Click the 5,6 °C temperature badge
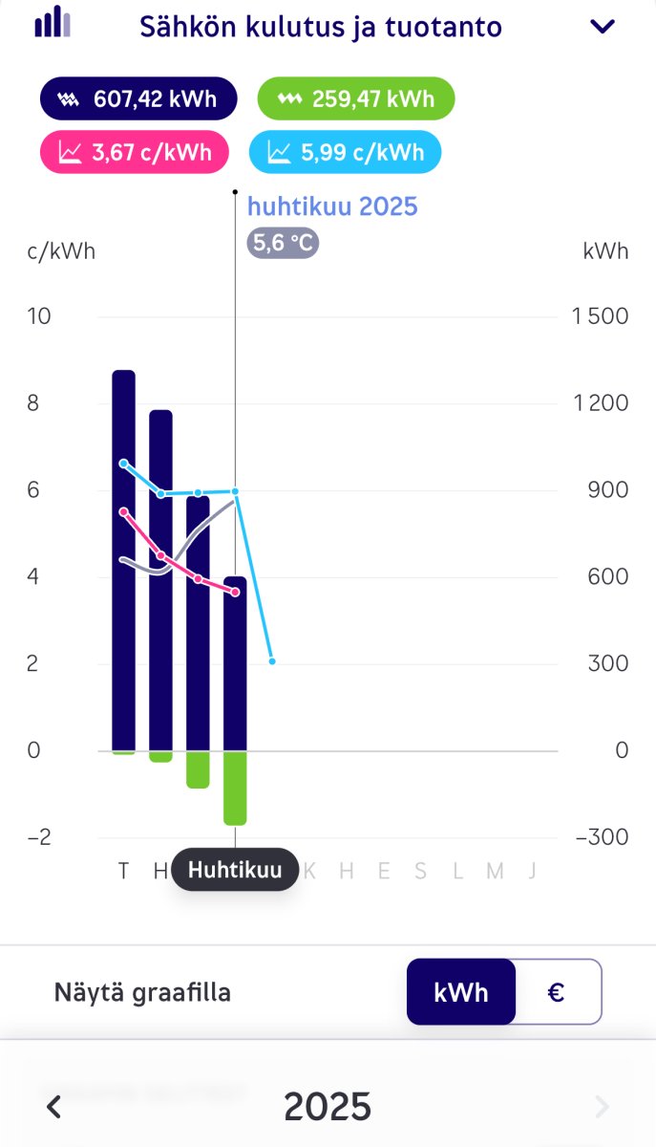 [283, 243]
